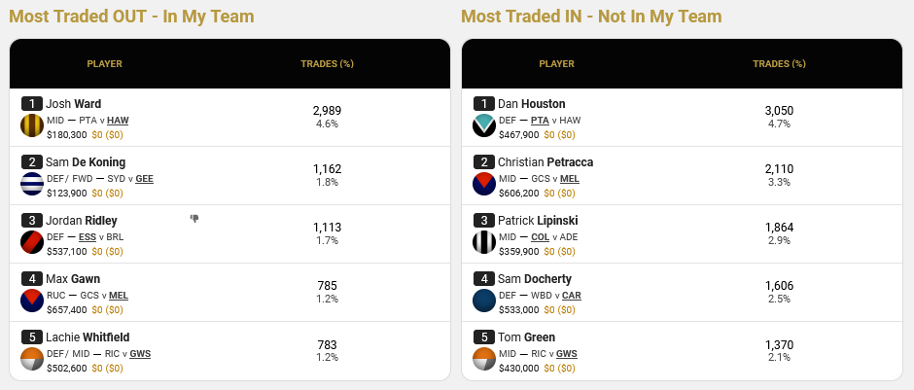This screenshot has height=390, width=914.
Task: Click Sam Docherty's Carlton club icon
Action: (x=484, y=301)
